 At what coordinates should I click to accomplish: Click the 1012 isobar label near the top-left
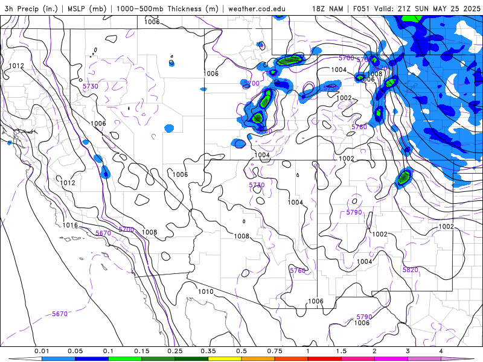[x=16, y=66]
